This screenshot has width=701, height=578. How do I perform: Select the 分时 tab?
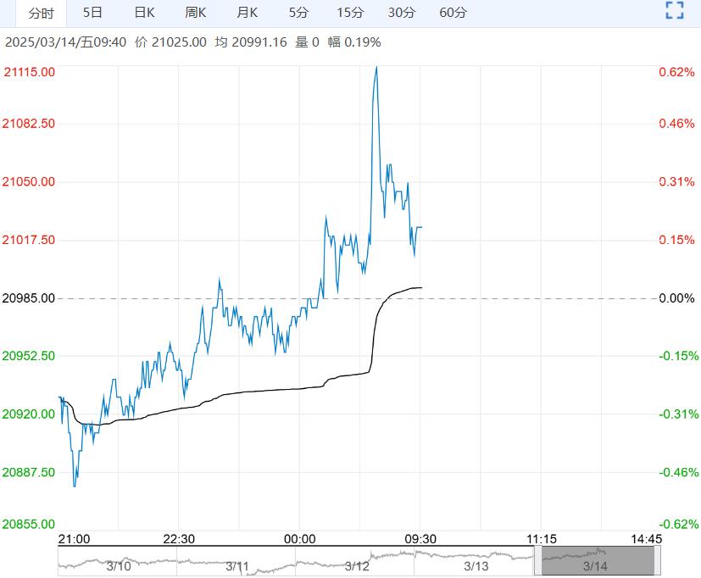pos(41,13)
